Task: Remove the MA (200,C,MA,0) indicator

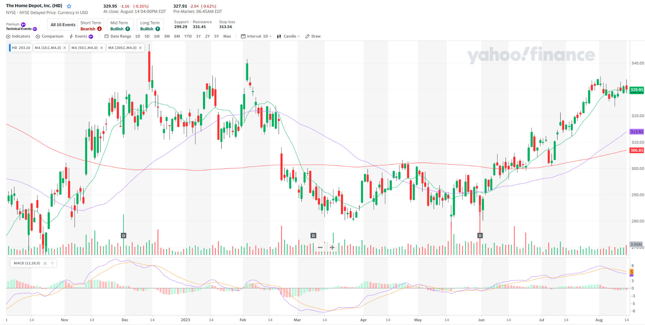Action: click(x=140, y=48)
